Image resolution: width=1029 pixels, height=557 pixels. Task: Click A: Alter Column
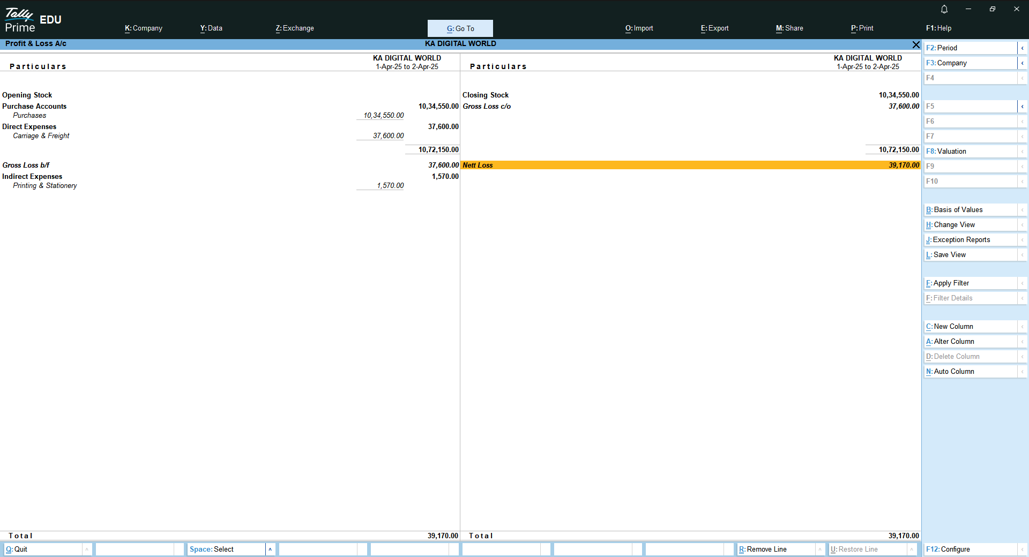click(x=971, y=342)
